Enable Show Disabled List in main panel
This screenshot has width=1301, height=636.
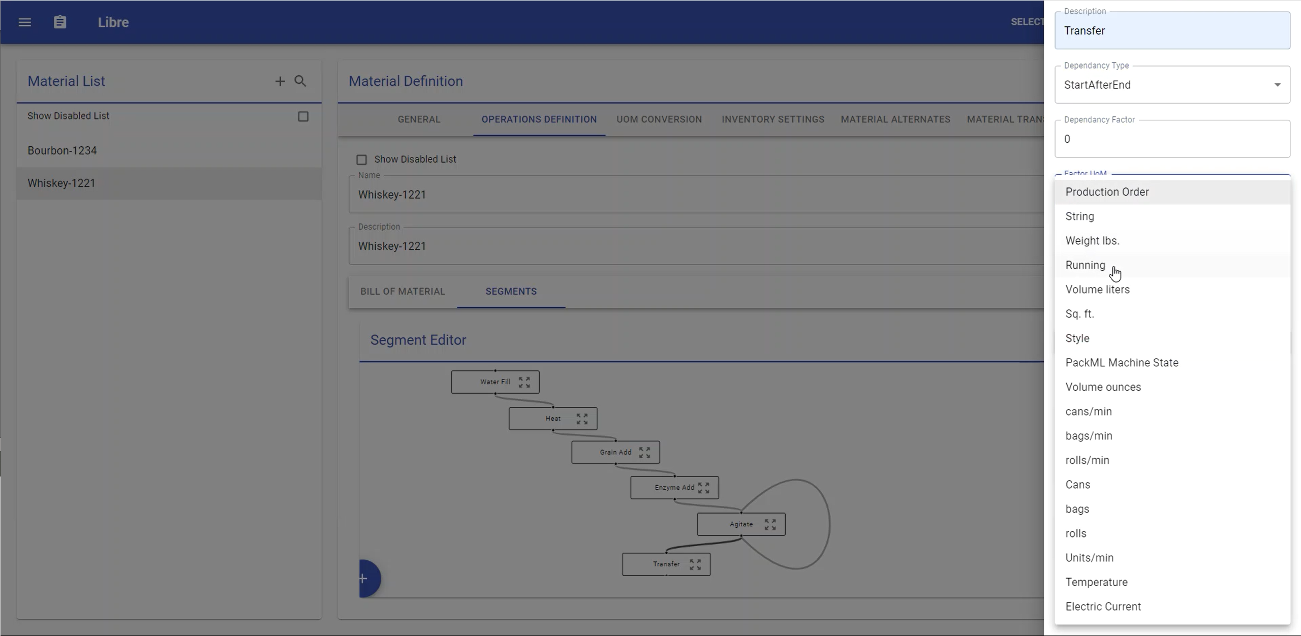[361, 159]
